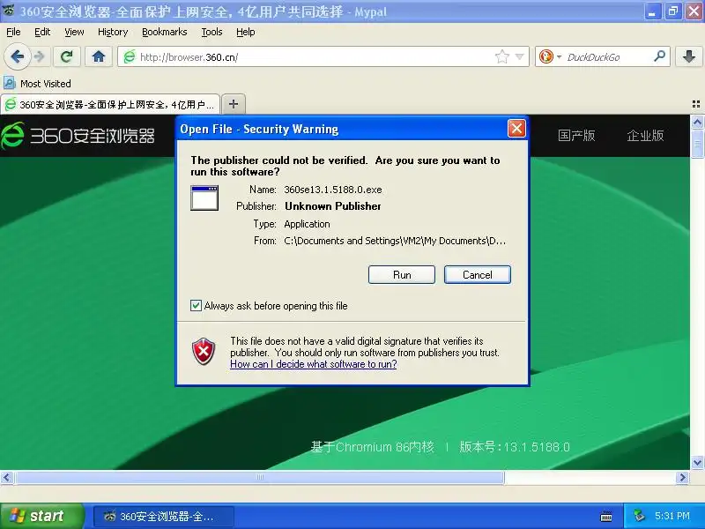
Task: Open the tab groups grid icon
Action: [696, 104]
